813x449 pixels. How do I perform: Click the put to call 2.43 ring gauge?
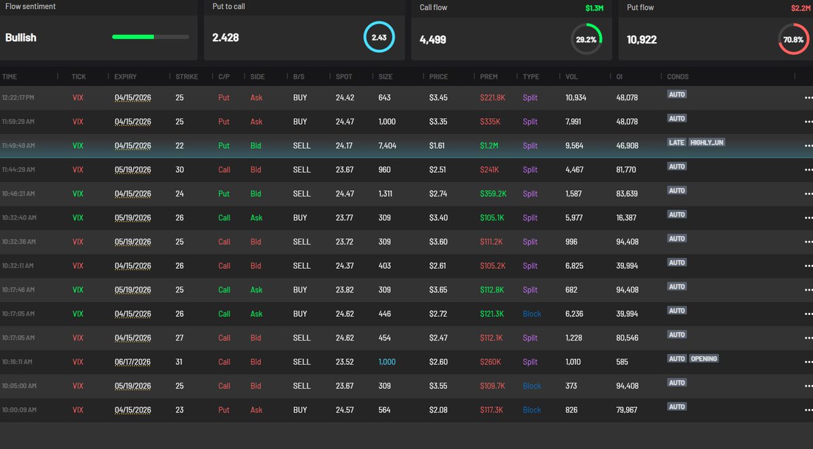coord(379,37)
